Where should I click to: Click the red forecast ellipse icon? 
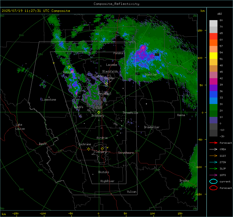pos(213,188)
